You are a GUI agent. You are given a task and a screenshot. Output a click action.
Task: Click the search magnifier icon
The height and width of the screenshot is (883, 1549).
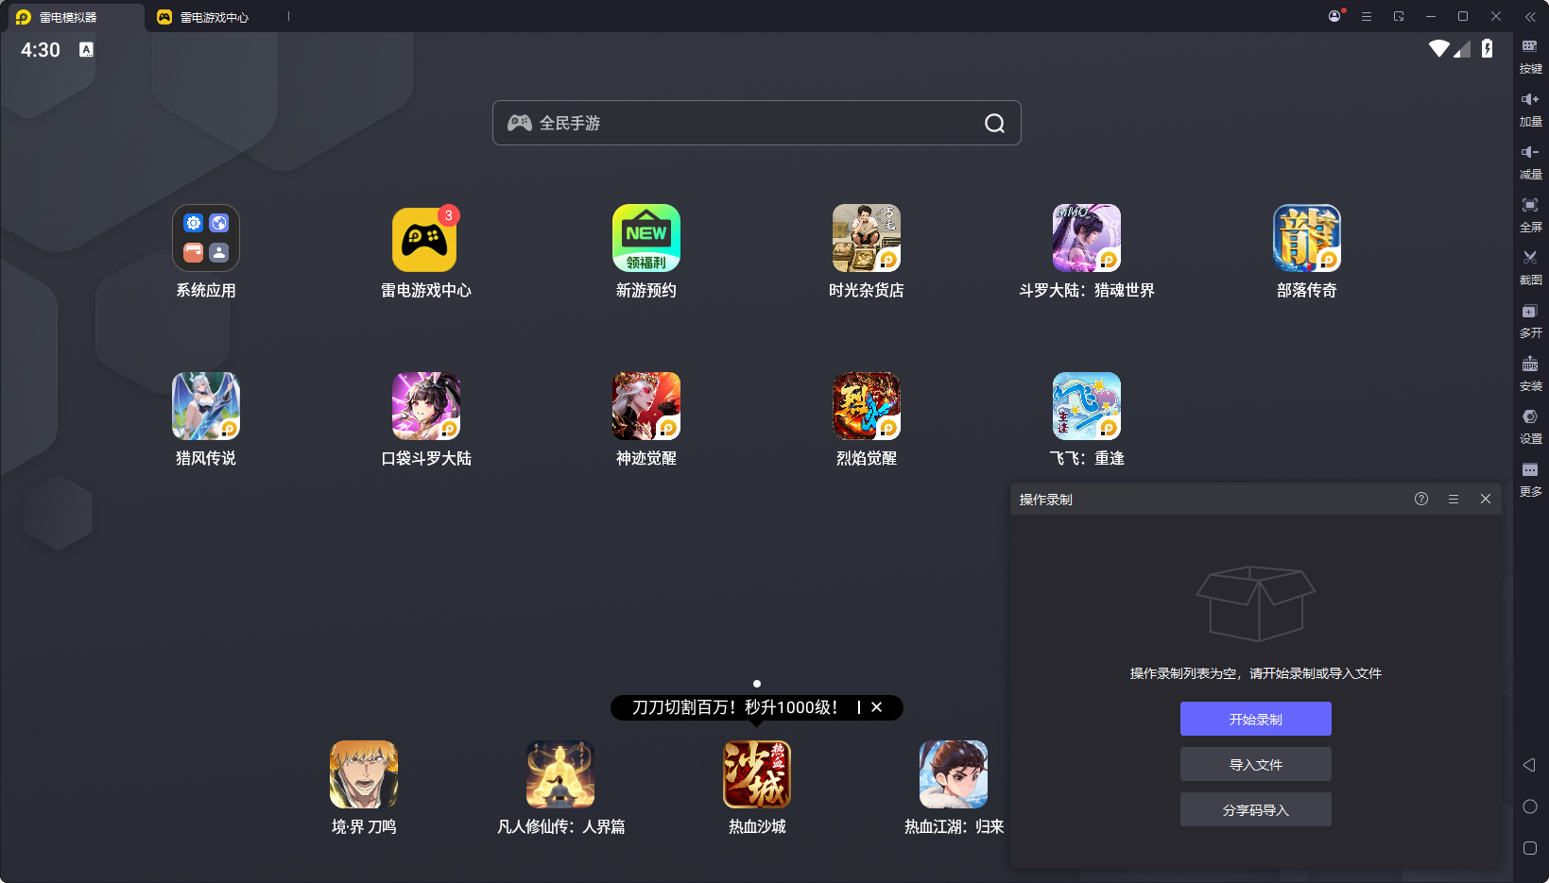(x=994, y=123)
